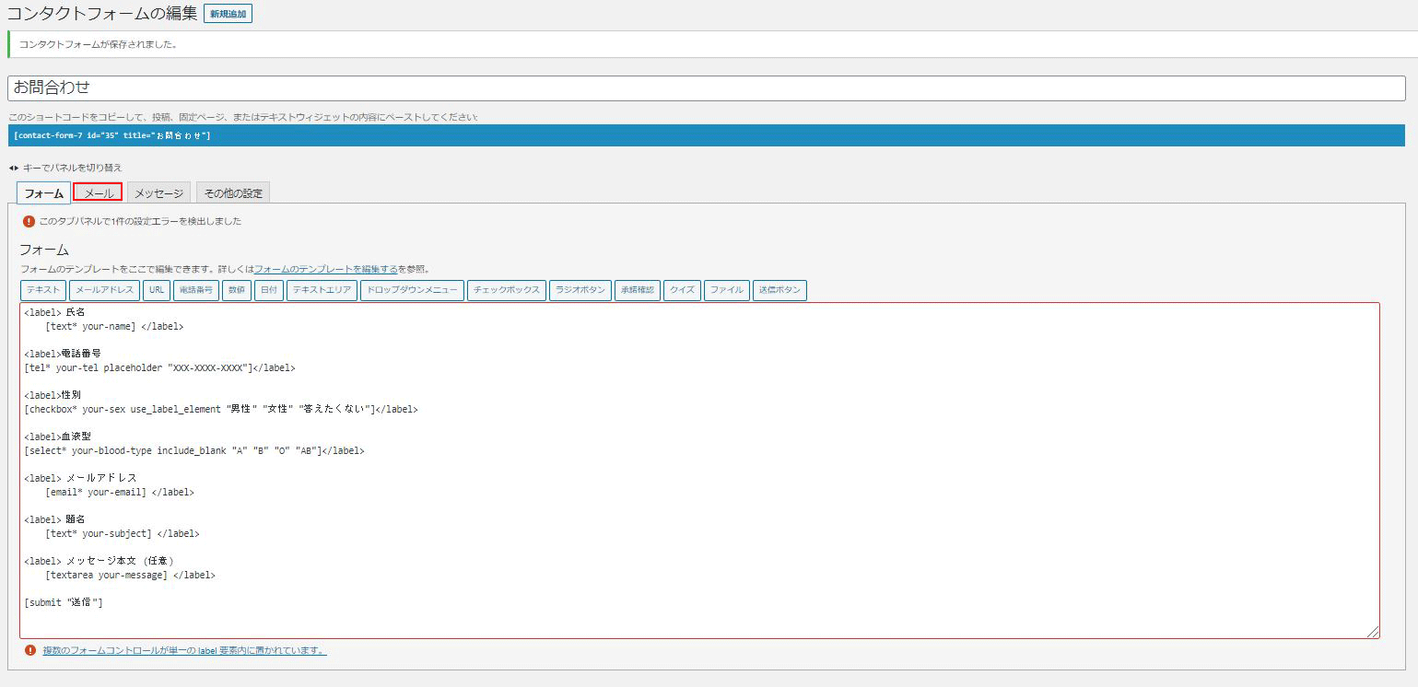1418x687 pixels.
Task: Insert a 日付 form tag
Action: coord(268,290)
